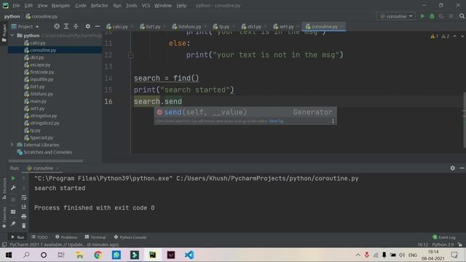Viewport: 466px width, 262px height.
Task: Click the editor vertical scrollbar
Action: [x=465, y=119]
